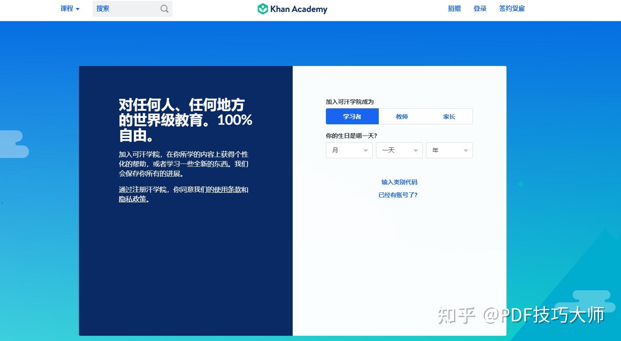Click the search magnifier icon
This screenshot has height=341, width=621.
tap(164, 9)
